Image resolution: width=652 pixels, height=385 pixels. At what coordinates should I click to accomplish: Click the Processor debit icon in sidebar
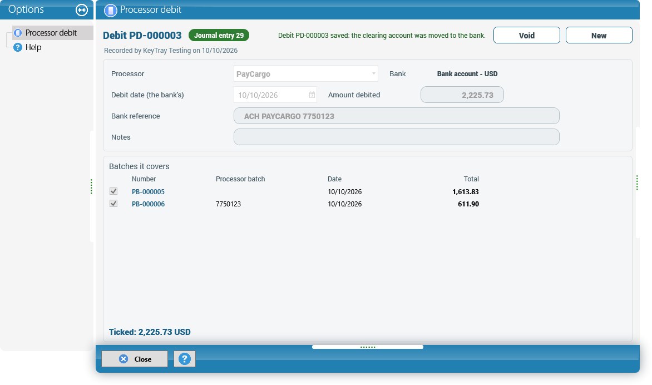pos(17,32)
